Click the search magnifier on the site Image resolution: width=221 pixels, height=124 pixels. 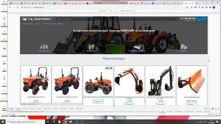[x=177, y=19]
